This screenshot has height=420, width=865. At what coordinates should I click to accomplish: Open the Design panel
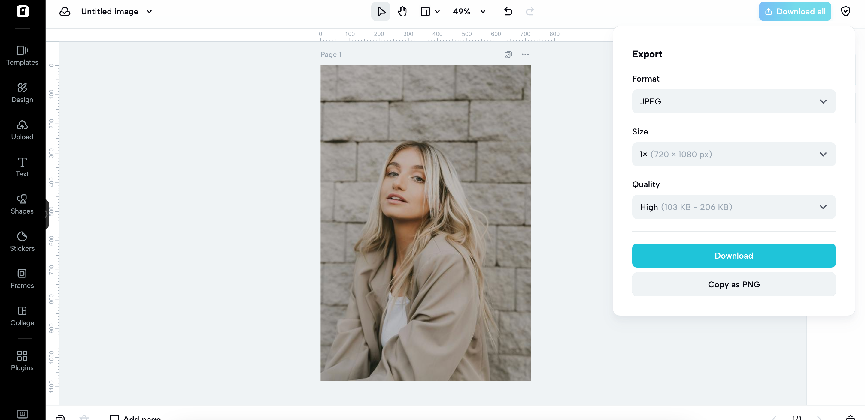(22, 93)
